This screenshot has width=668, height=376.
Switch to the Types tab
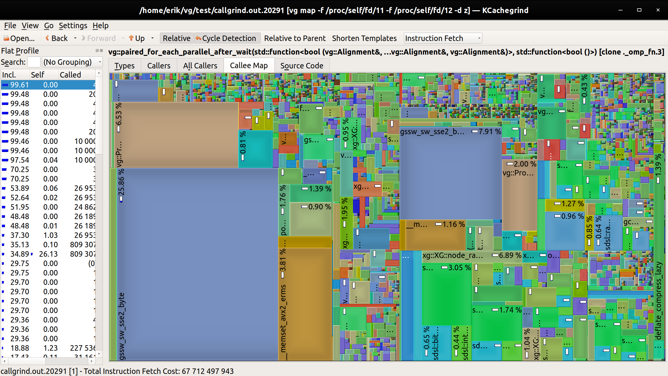pyautogui.click(x=124, y=66)
